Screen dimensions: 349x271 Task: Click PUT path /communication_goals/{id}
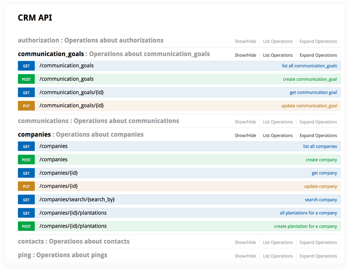(72, 106)
